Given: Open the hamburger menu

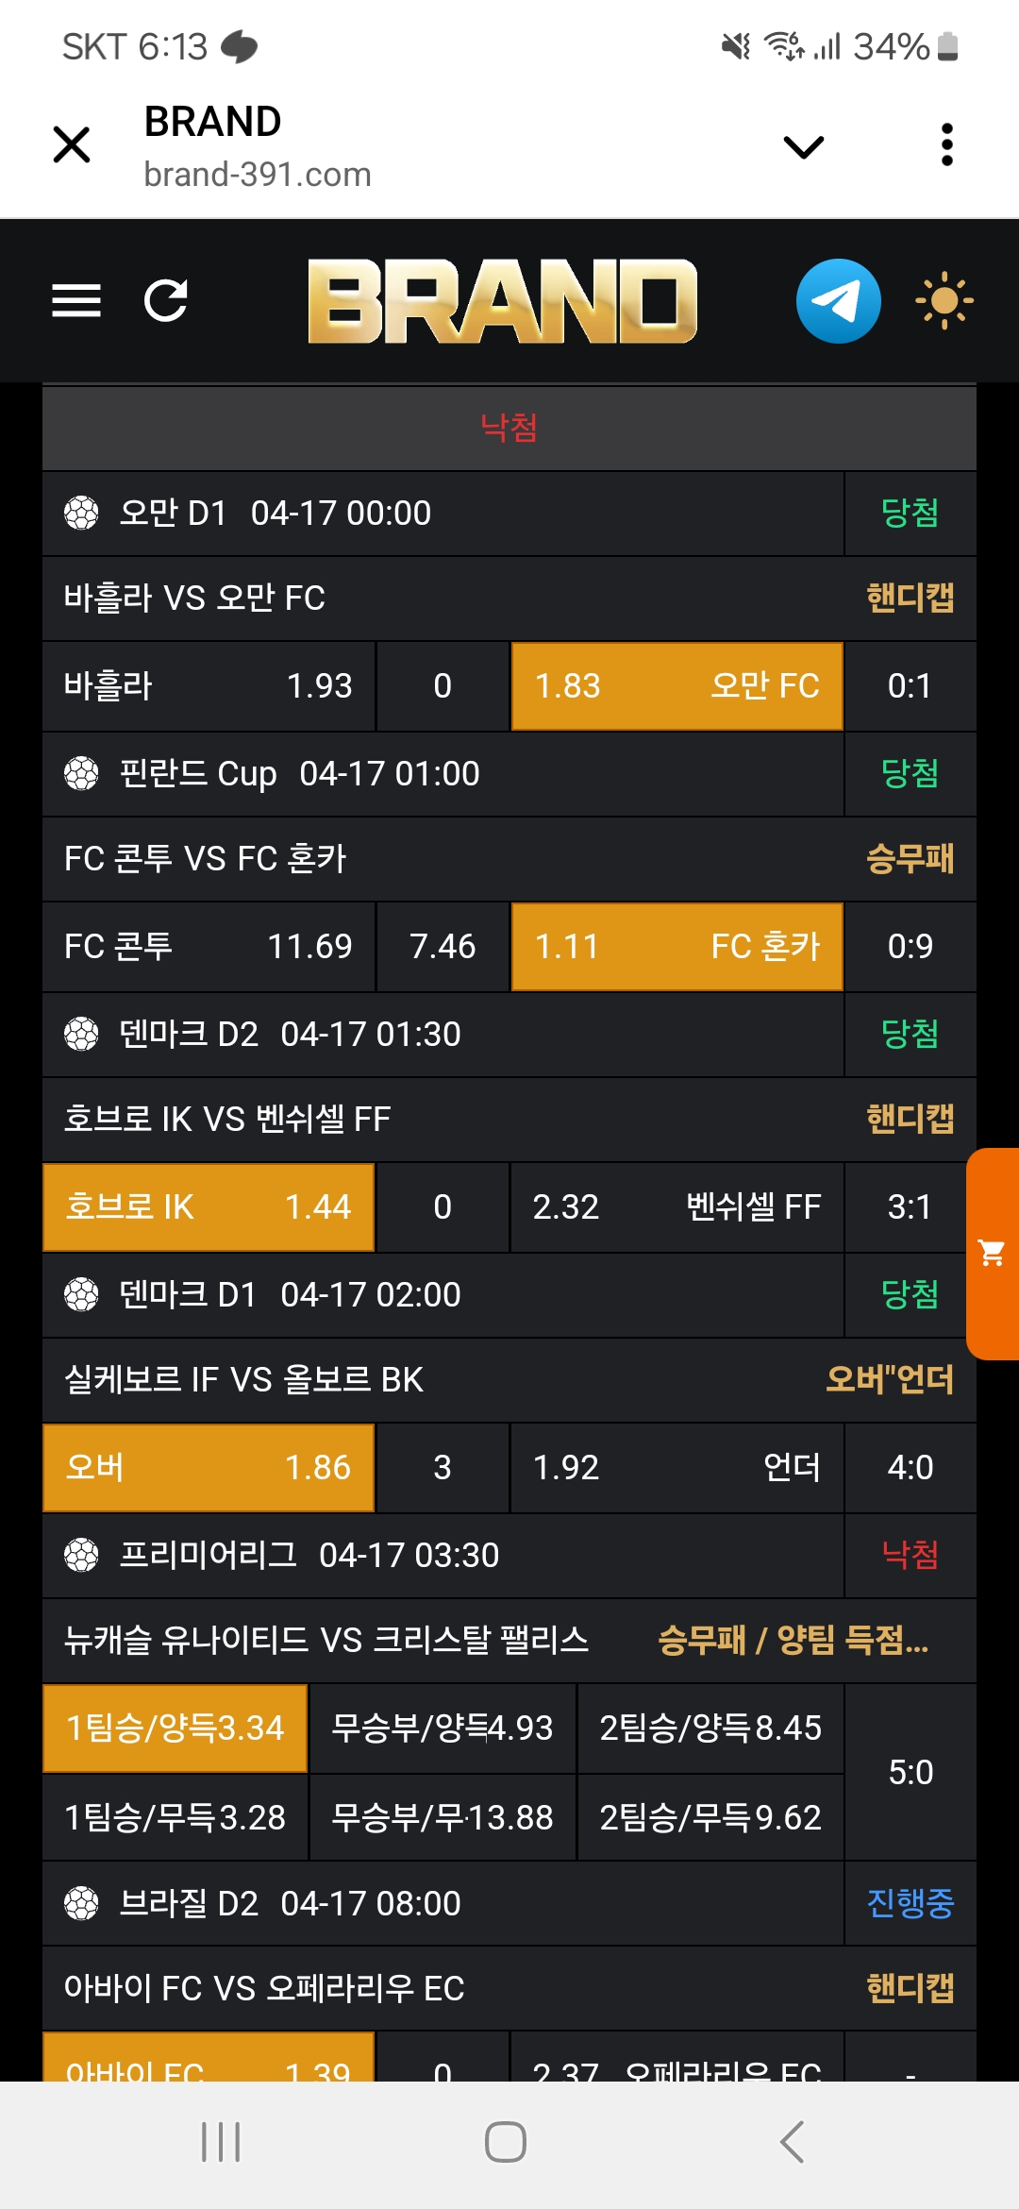Looking at the screenshot, I should (x=76, y=301).
